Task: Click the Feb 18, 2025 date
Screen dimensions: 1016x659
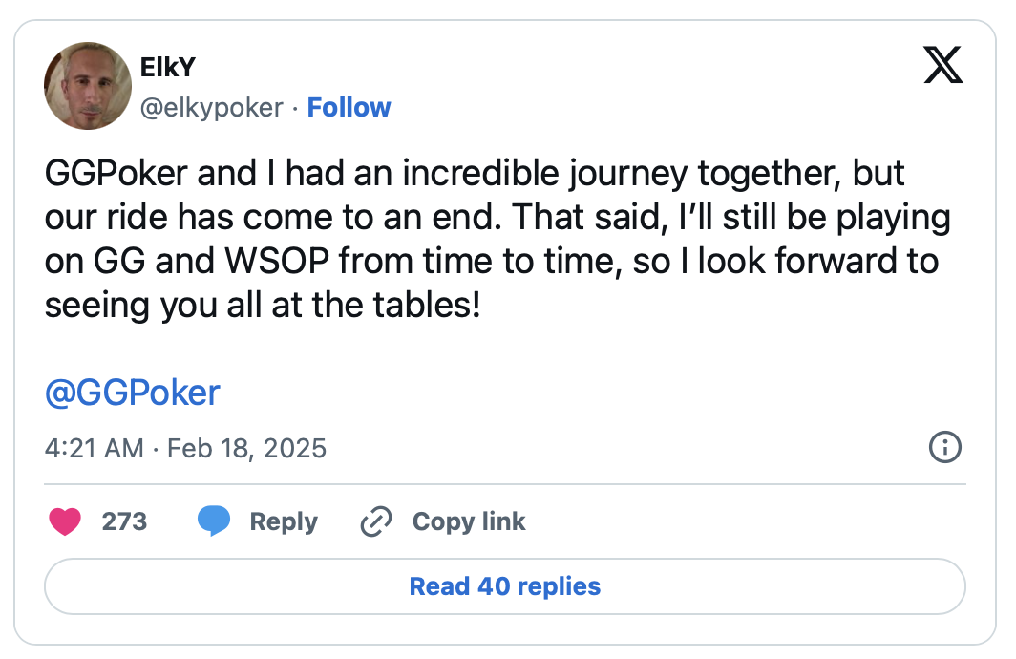Action: tap(246, 448)
